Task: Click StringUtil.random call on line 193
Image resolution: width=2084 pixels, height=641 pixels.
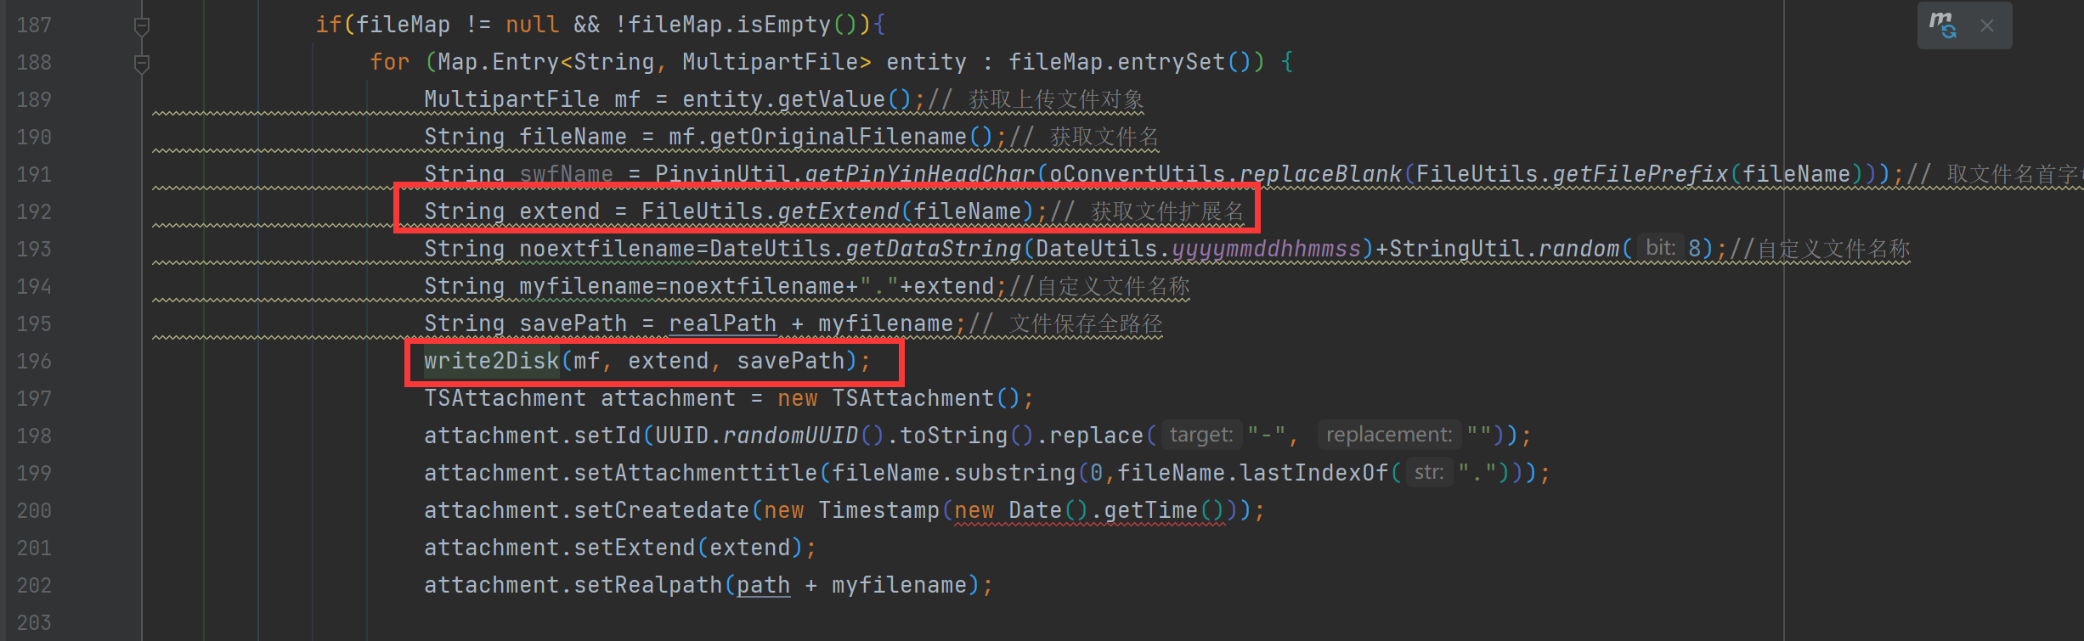Action: 1505,249
